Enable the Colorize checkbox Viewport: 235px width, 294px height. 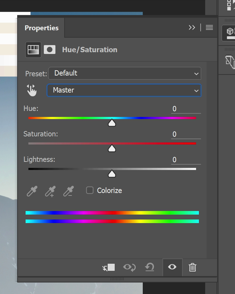click(90, 190)
